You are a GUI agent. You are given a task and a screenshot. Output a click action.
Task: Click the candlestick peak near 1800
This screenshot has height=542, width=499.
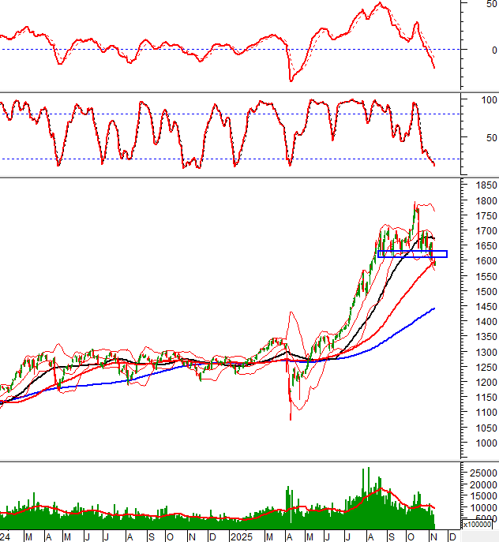pyautogui.click(x=415, y=204)
